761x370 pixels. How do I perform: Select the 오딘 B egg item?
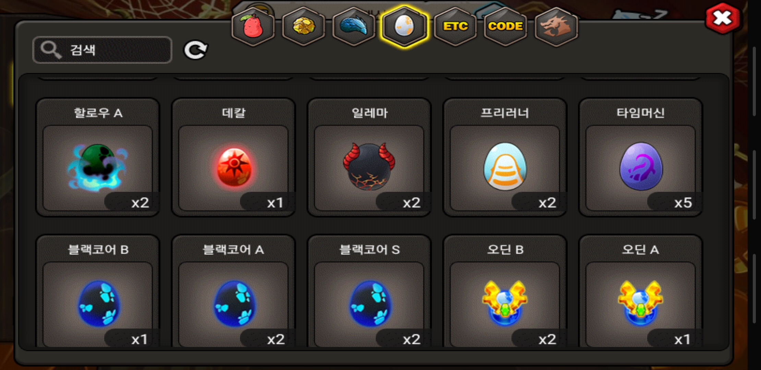[x=505, y=291]
